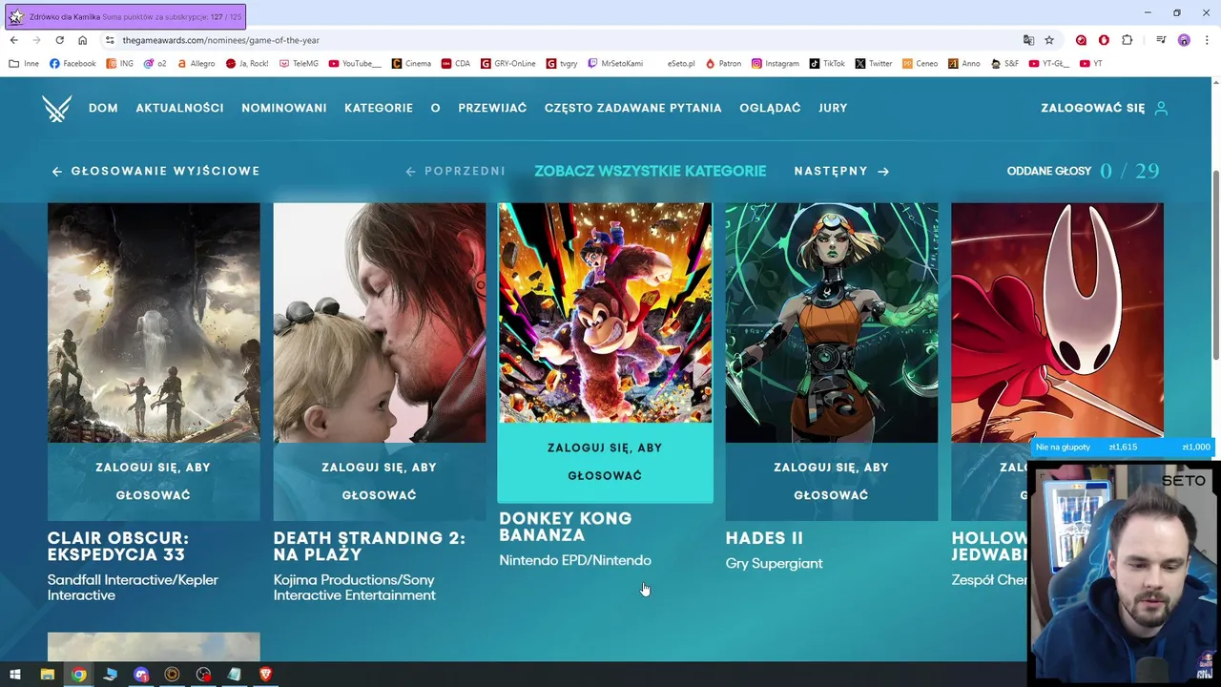This screenshot has width=1221, height=687.
Task: Open CZĘSTO ZADAWANE PYTANIA page
Action: [x=633, y=108]
